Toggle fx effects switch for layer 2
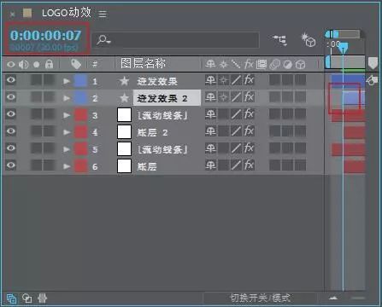Viewport: 382px width, 307px height. click(249, 97)
